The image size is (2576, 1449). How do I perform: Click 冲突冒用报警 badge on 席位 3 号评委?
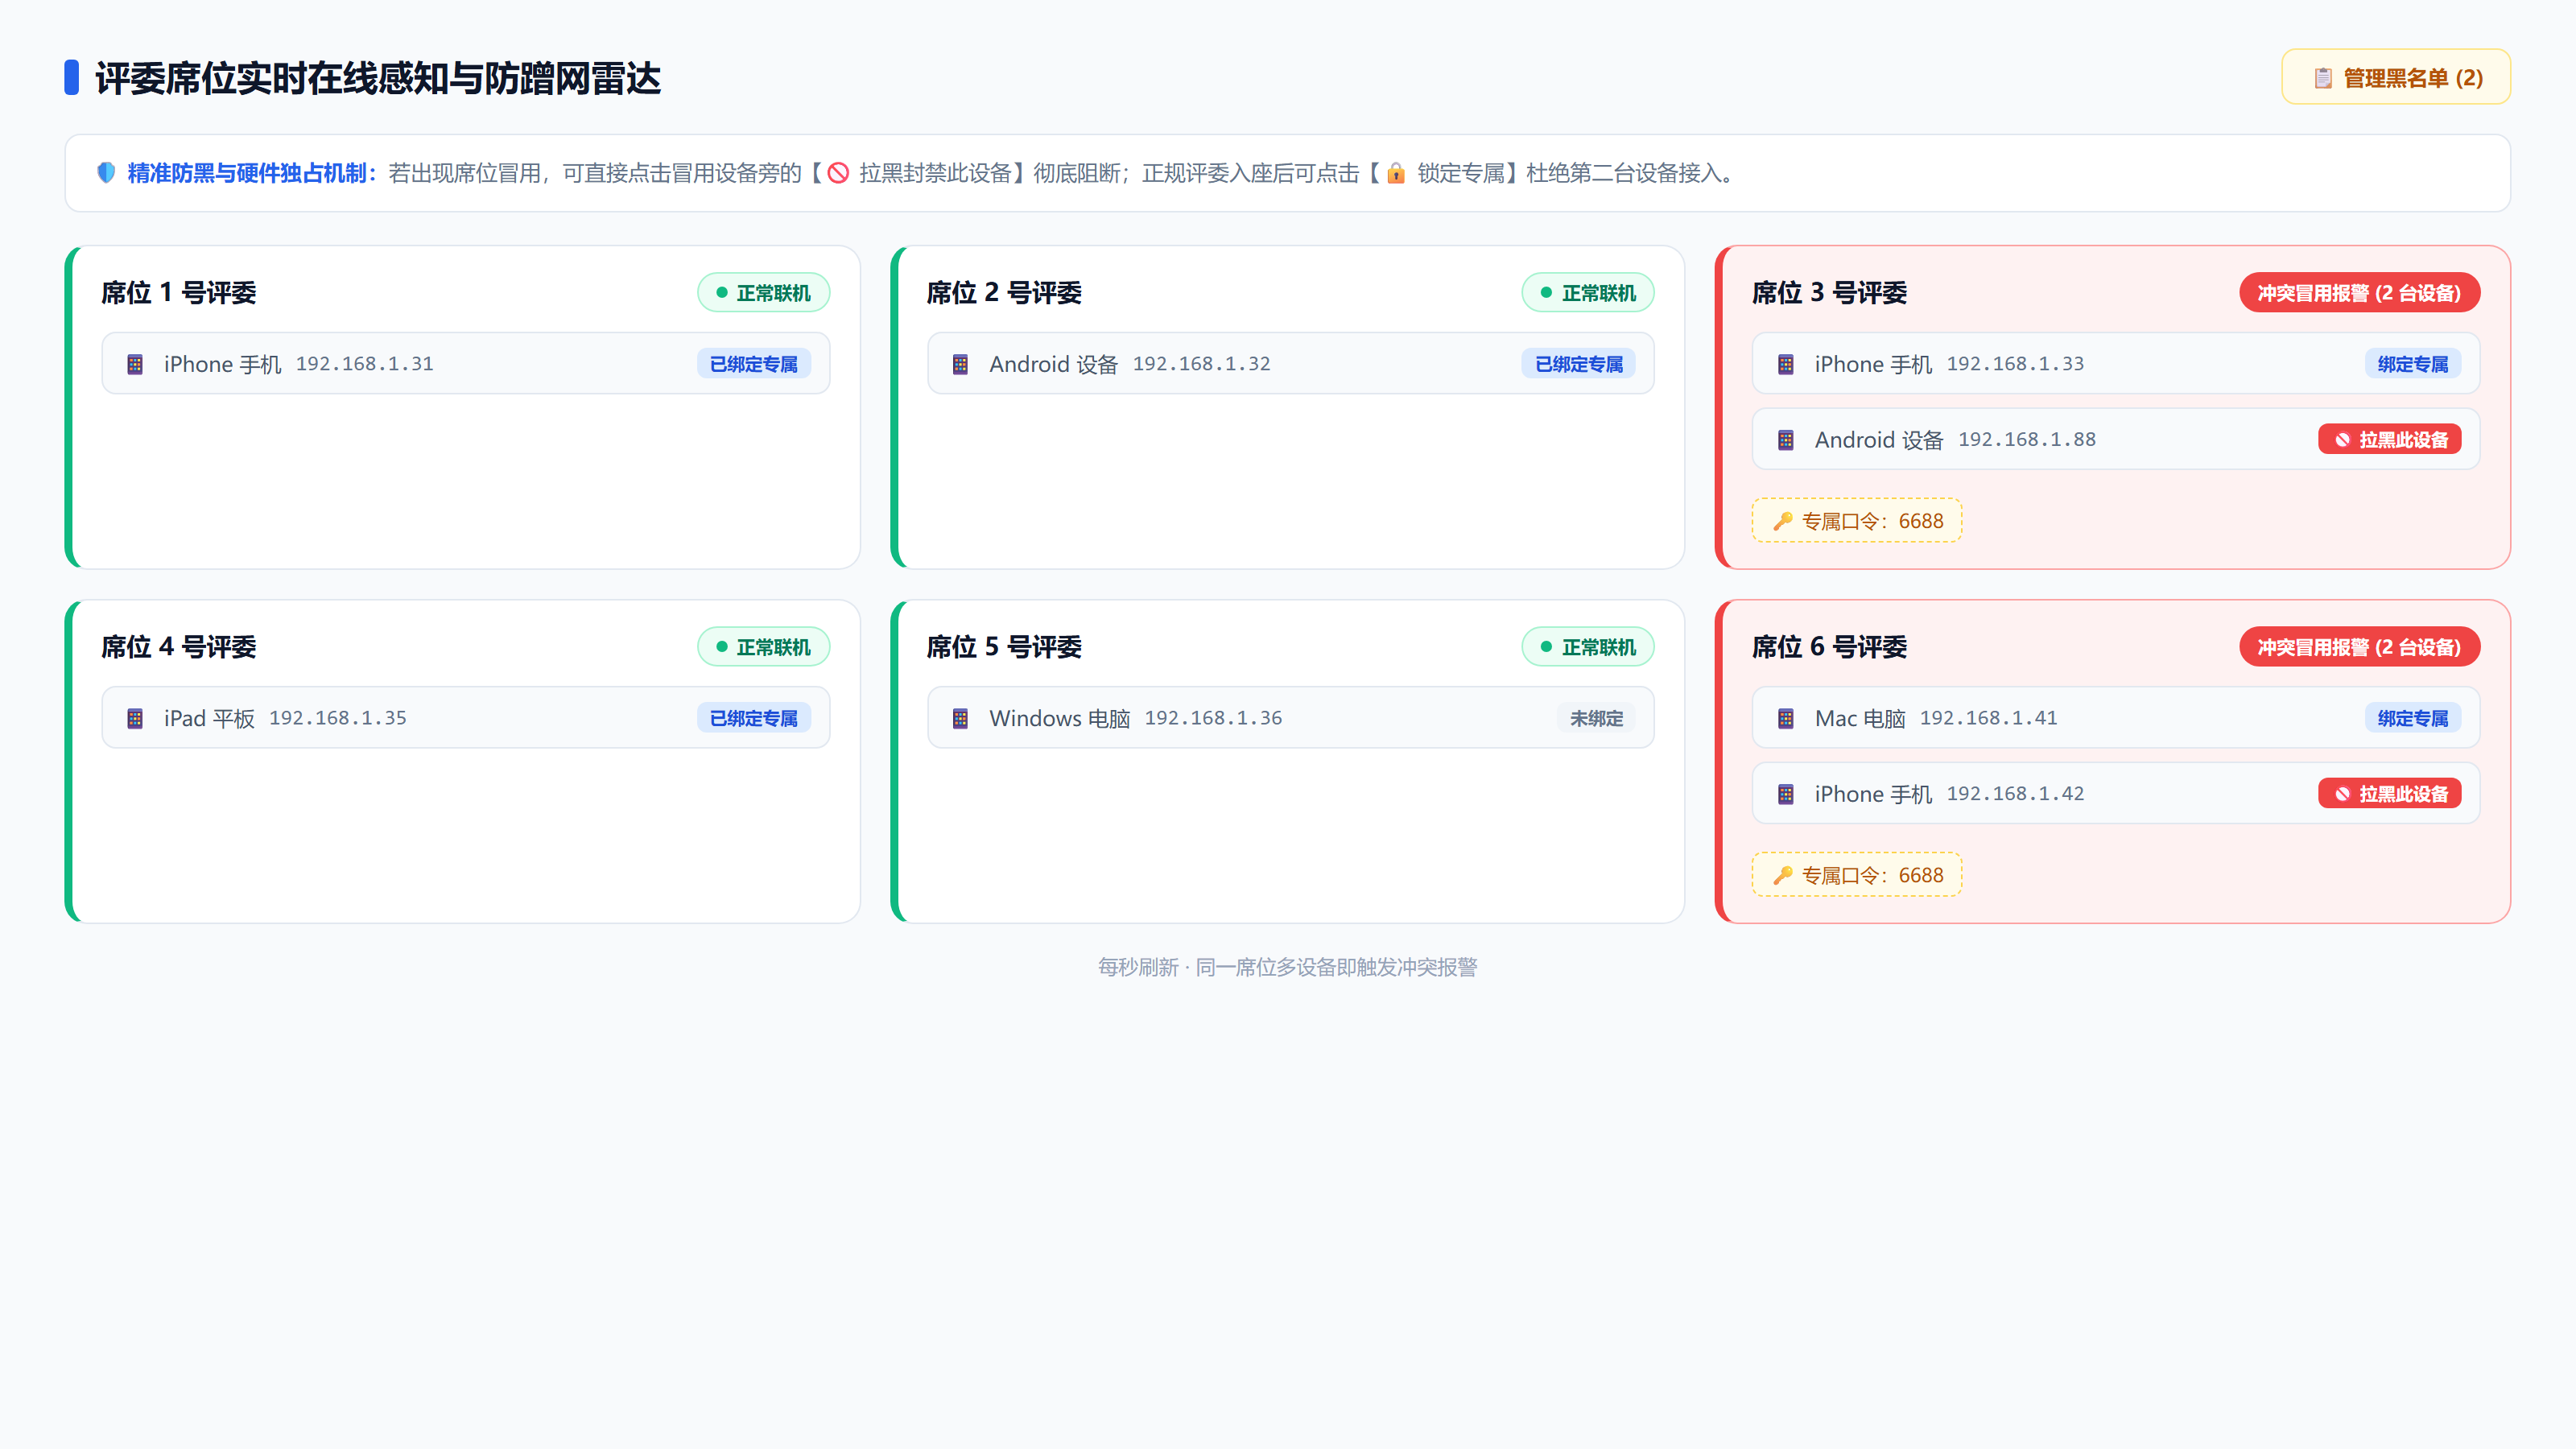pos(2359,292)
